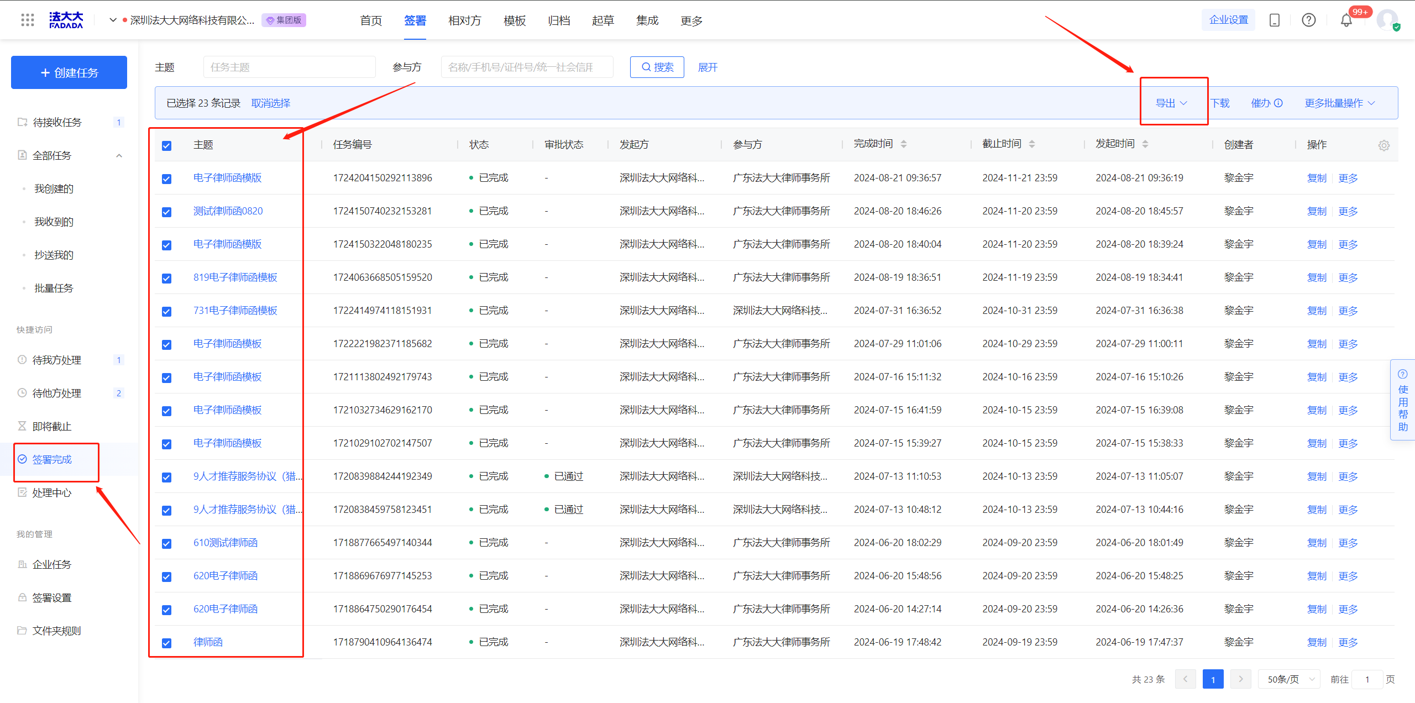Viewport: 1415px width, 703px height.
Task: Switch to the 集成 tab
Action: [647, 20]
